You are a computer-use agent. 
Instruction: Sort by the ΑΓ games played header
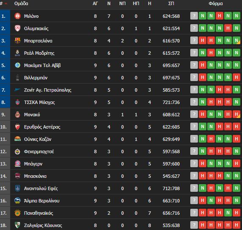tap(95, 3)
